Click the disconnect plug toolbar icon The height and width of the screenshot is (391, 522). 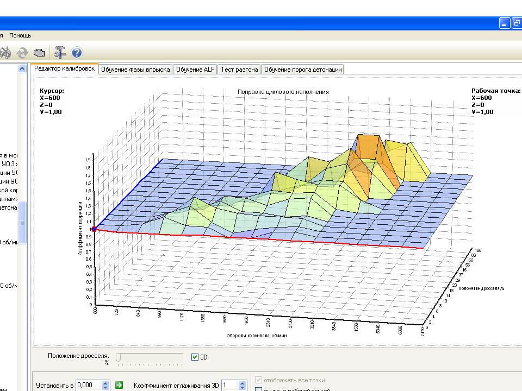(x=5, y=53)
